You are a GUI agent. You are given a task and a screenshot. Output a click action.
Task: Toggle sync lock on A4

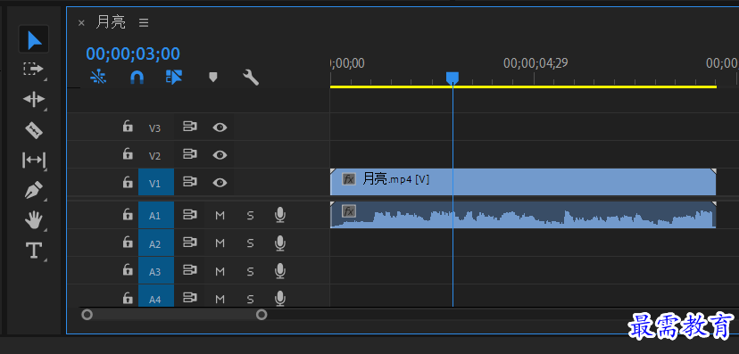pos(190,298)
